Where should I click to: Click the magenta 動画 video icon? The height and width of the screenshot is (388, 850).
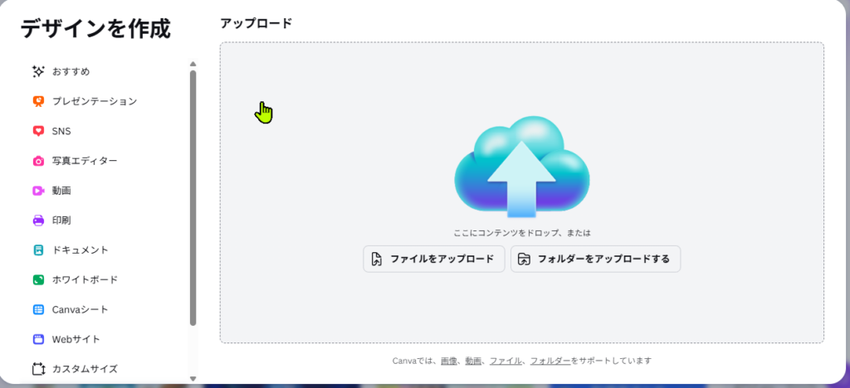(38, 191)
